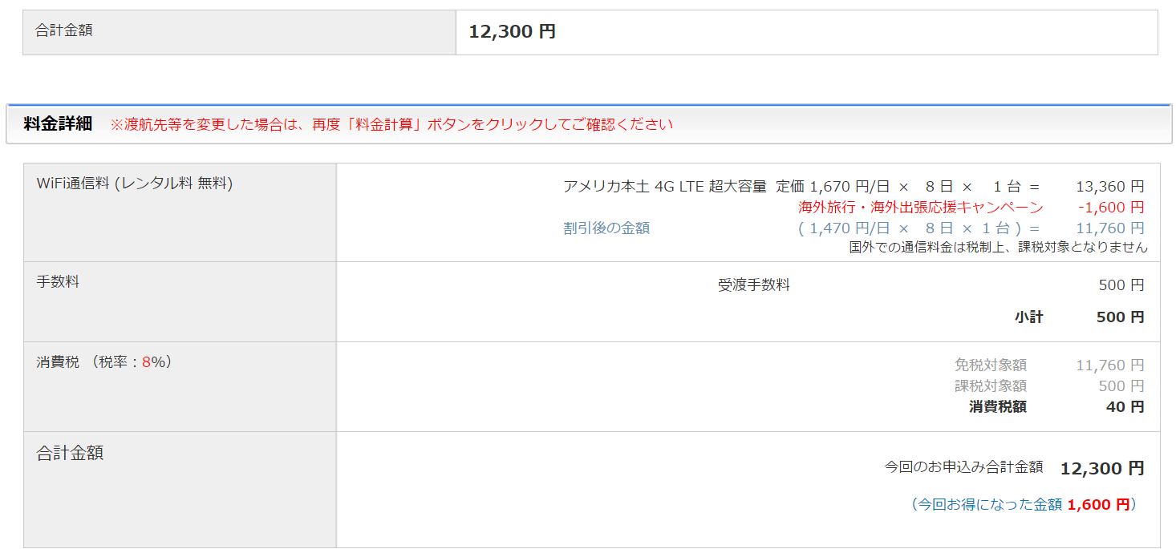Select the top 合計金額 label cell
1176x549 pixels.
pos(64,30)
